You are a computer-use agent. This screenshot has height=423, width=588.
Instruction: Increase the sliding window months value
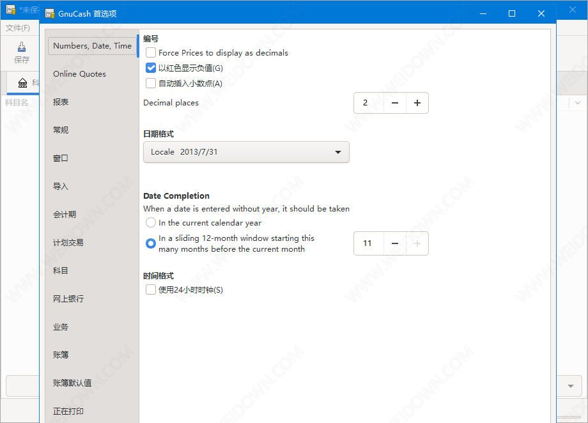point(417,243)
